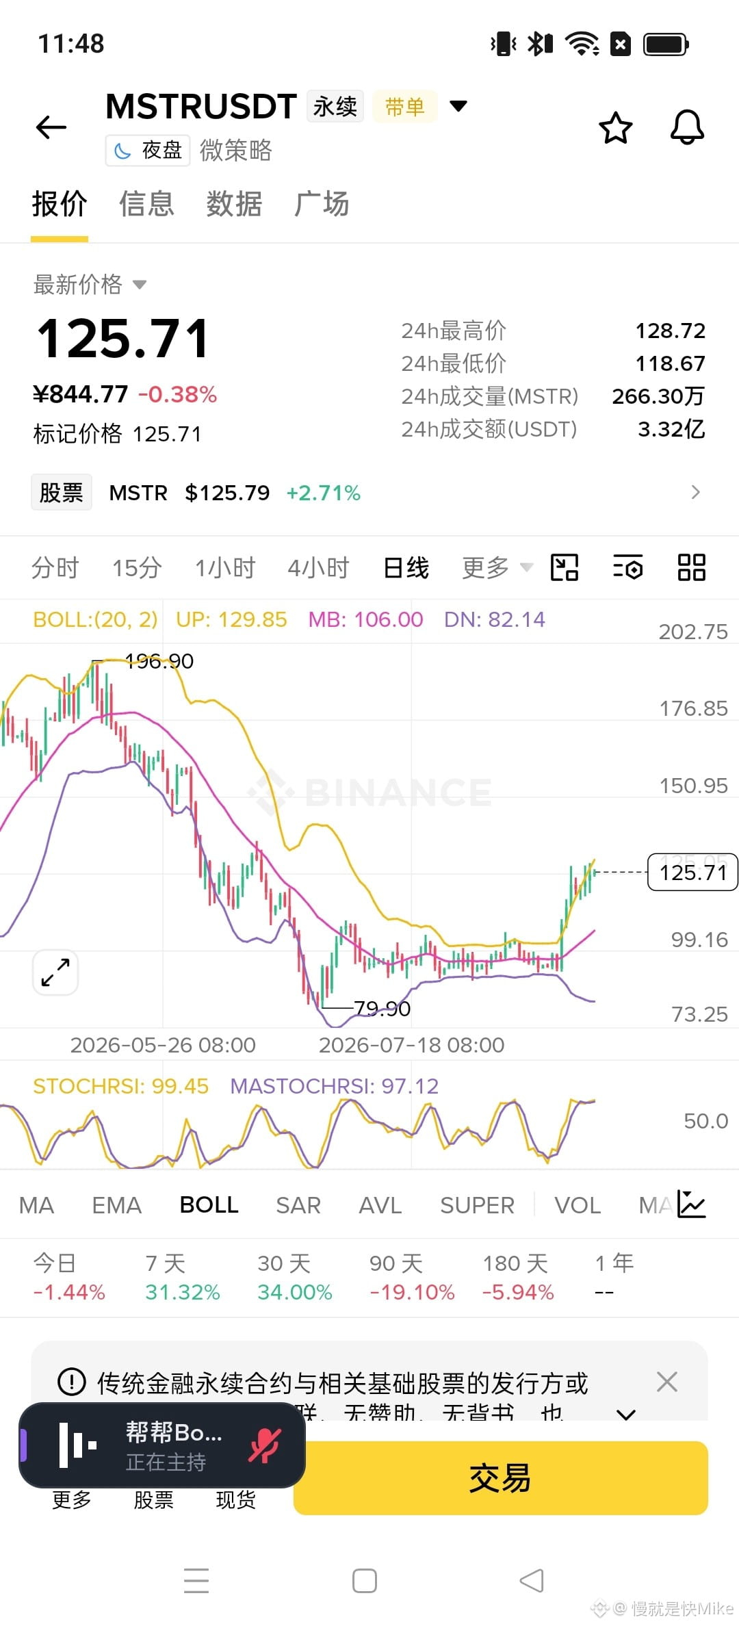Open chart drawing tools icon
The image size is (739, 1626).
(x=565, y=567)
